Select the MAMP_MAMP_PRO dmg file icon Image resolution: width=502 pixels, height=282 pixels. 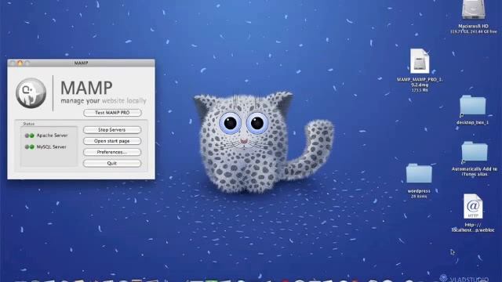420,61
